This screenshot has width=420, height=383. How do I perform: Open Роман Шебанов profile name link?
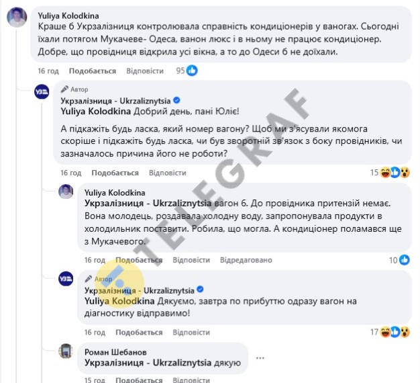(x=115, y=352)
